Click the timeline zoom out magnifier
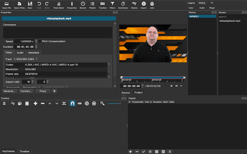The height and width of the screenshot is (154, 247). [x=102, y=103]
